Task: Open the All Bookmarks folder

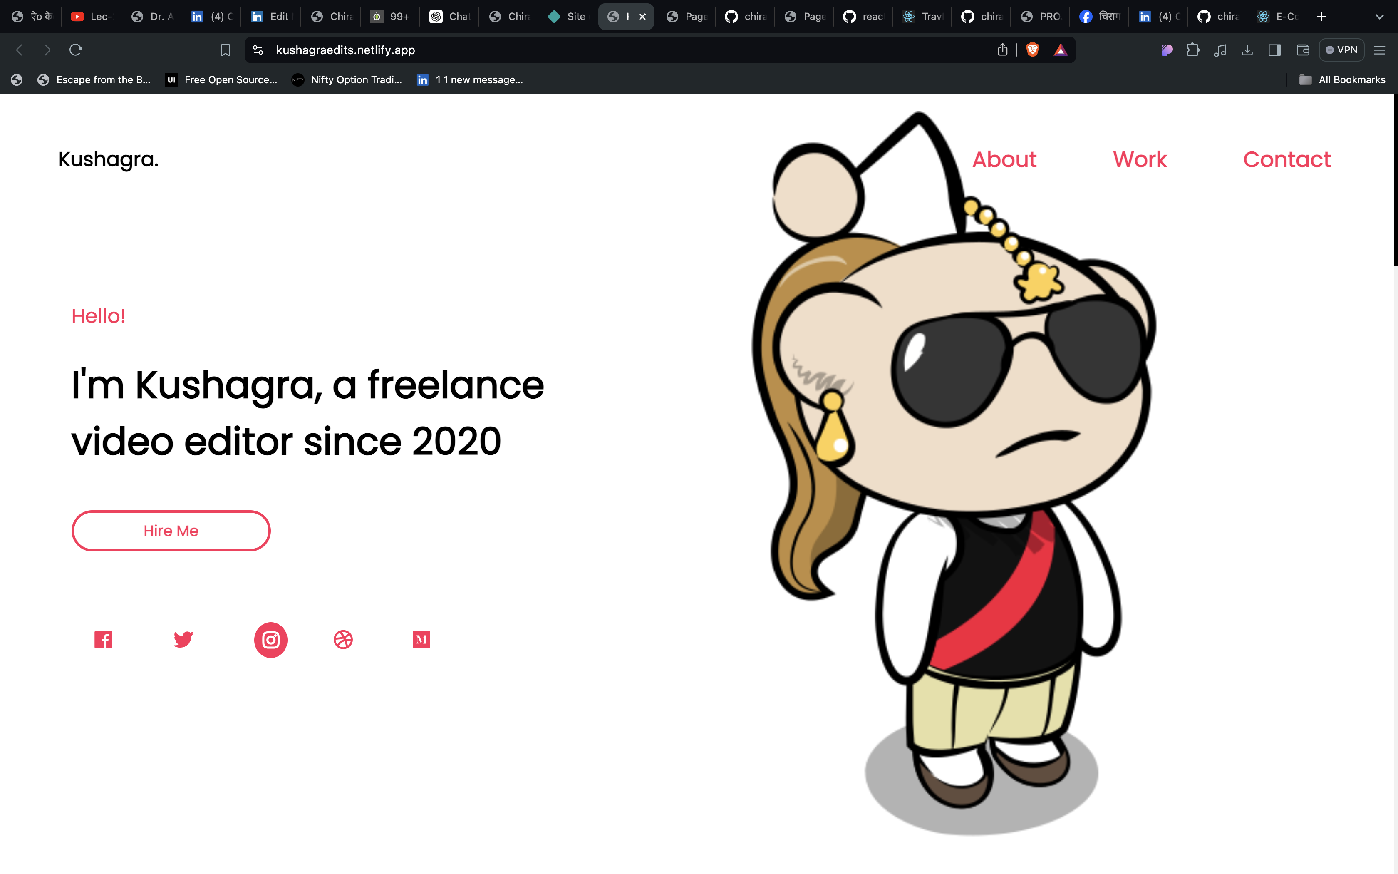Action: (1342, 80)
